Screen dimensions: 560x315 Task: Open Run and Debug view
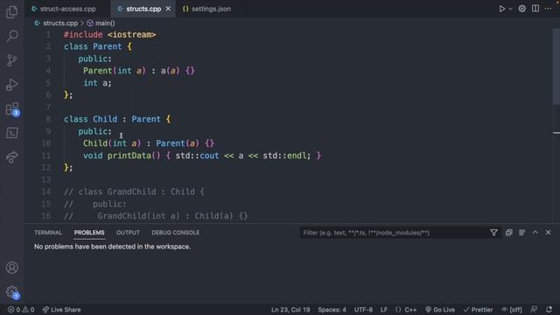click(x=12, y=85)
